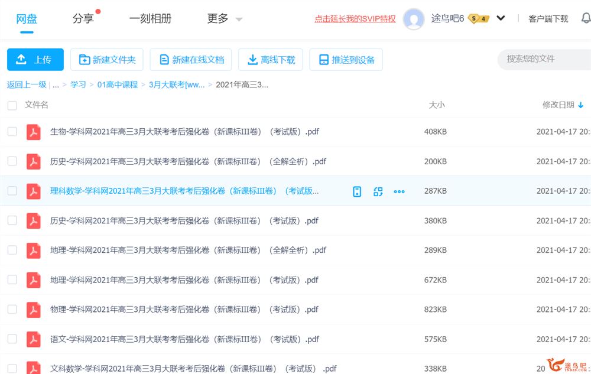Click the 新建文件夹 button
591x374 pixels.
coord(106,60)
